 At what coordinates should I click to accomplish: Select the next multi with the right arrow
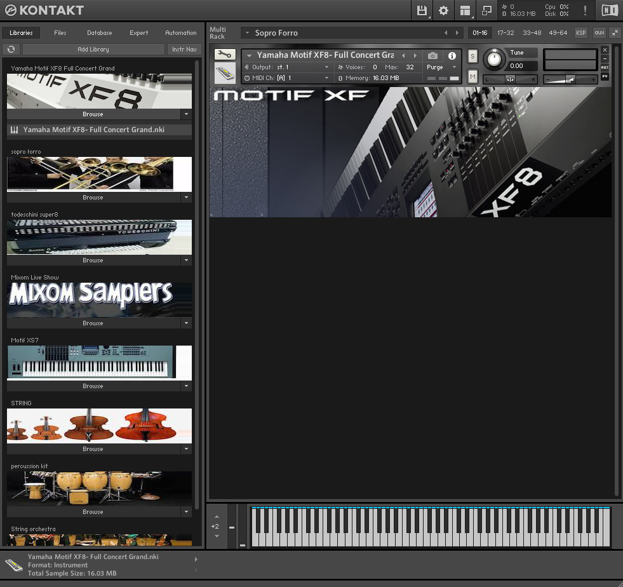[457, 33]
